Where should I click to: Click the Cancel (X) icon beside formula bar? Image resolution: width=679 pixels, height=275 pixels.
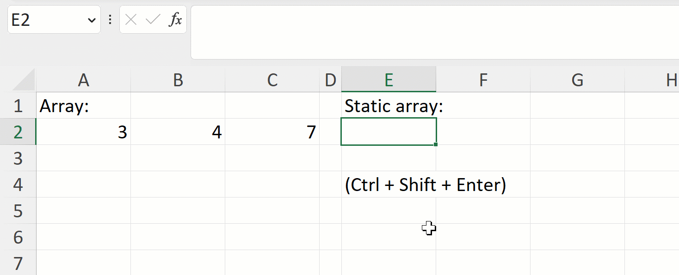tap(130, 19)
